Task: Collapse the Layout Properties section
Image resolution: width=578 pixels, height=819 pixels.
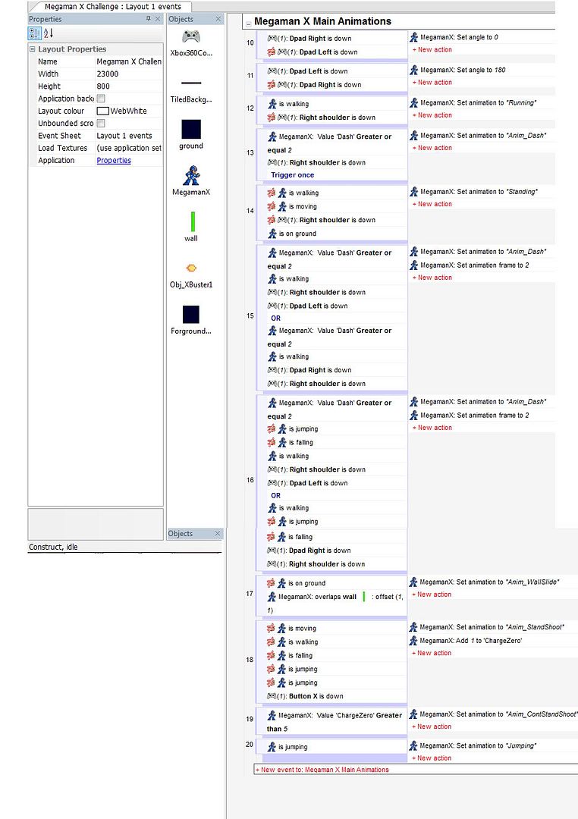Action: (33, 49)
